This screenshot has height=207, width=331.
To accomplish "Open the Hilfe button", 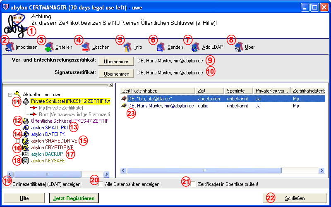I will click(24, 198).
